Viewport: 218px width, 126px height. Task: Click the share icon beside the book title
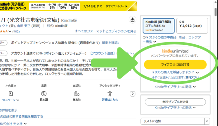(132, 20)
